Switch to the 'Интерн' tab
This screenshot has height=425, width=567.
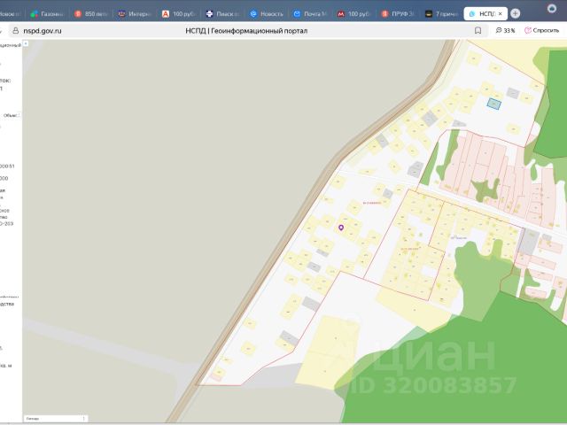135,14
